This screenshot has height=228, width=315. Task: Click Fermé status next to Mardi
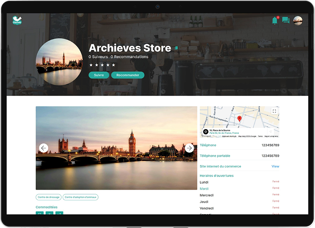[276, 188]
